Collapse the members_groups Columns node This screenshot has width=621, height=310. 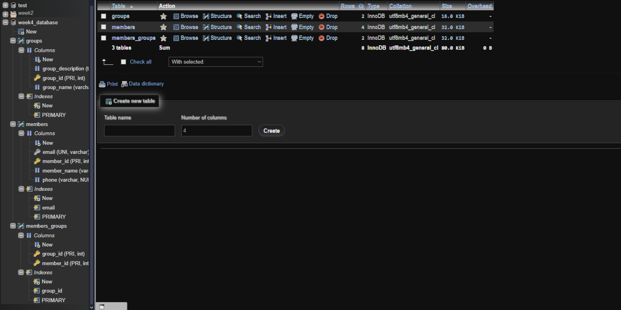pyautogui.click(x=21, y=236)
